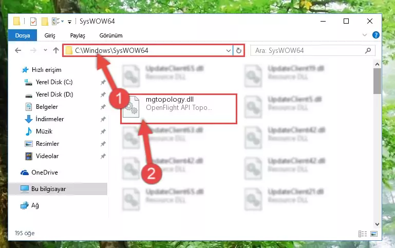395x248 pixels.
Task: Click the mgtopology.dll gear file icon
Action: (x=131, y=107)
